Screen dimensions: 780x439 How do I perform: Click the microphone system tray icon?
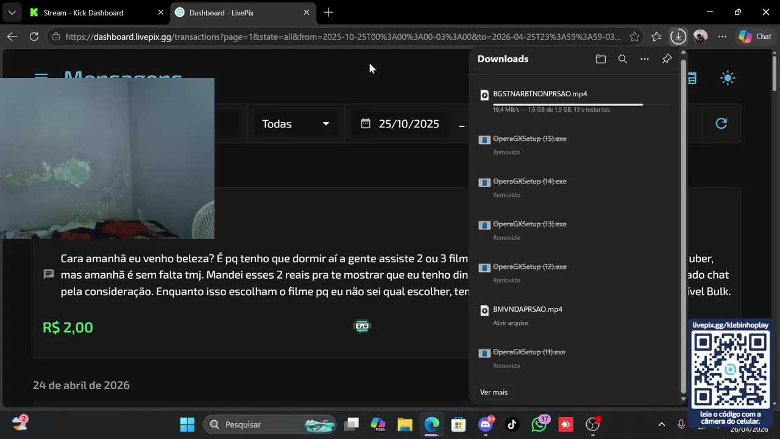[681, 424]
